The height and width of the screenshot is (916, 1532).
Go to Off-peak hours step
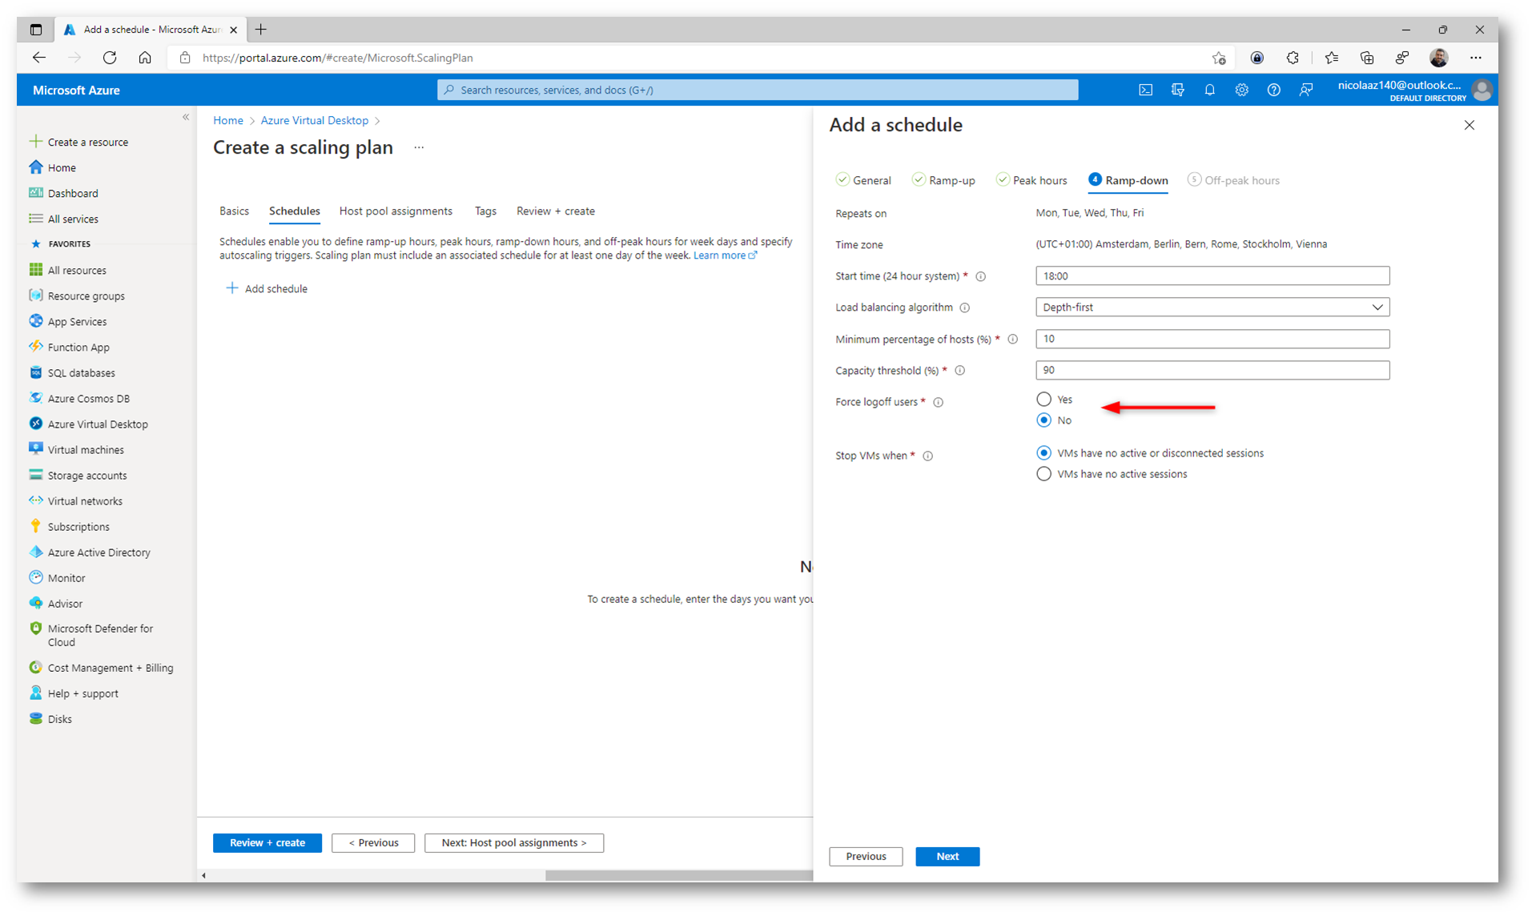tap(1233, 180)
